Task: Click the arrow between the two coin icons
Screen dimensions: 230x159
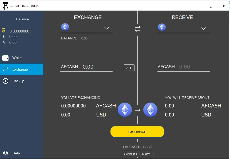Action: pos(138,110)
